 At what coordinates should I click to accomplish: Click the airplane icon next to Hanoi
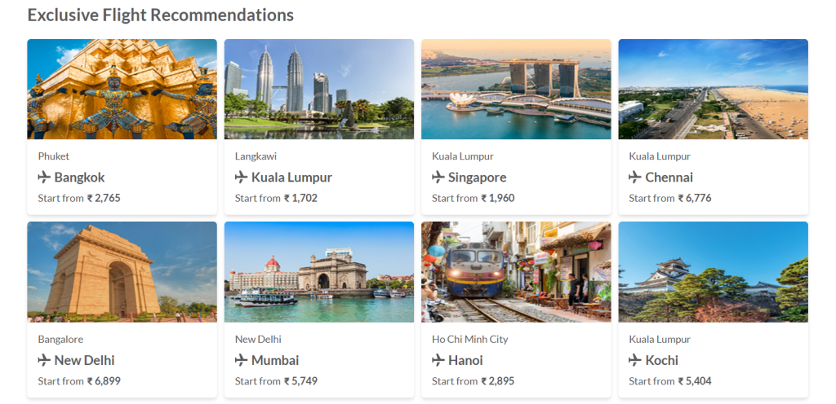click(438, 360)
